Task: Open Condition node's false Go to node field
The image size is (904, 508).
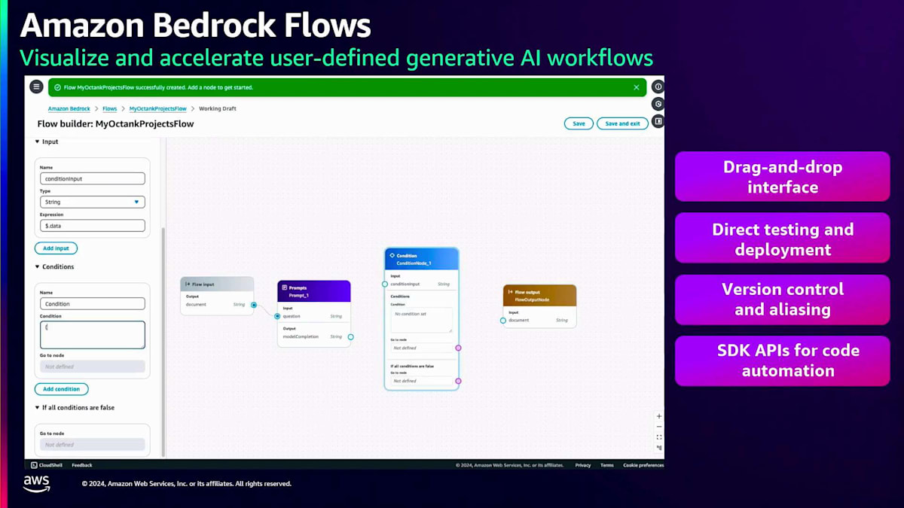Action: pos(422,381)
